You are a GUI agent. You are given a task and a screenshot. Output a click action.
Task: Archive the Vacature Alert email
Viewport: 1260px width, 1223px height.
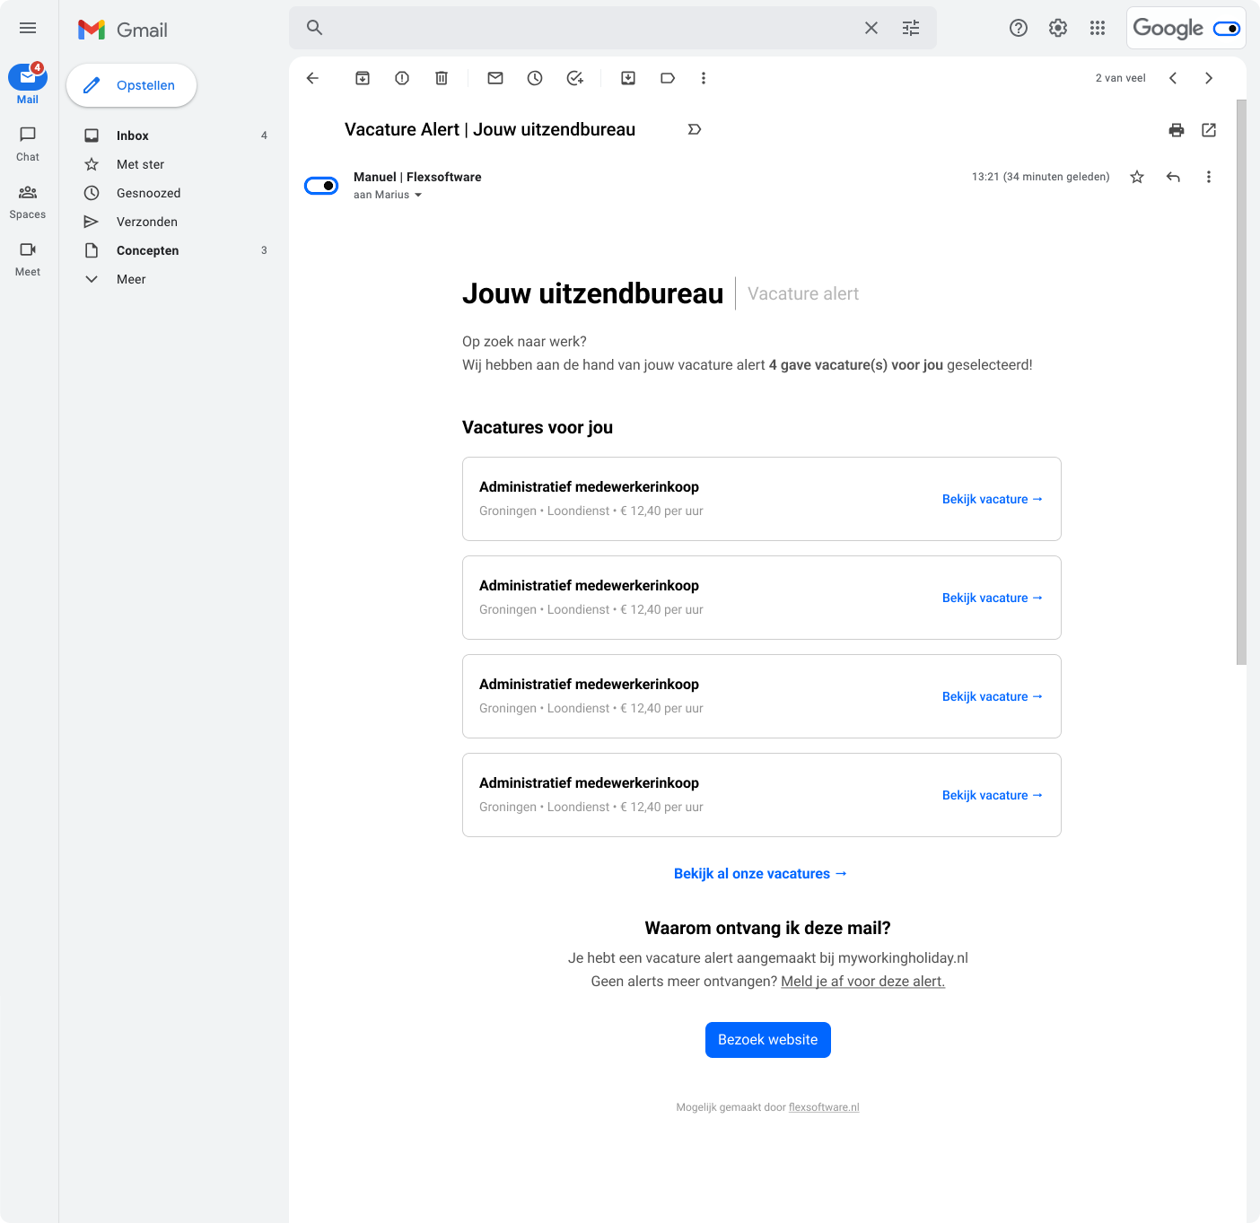click(x=363, y=78)
